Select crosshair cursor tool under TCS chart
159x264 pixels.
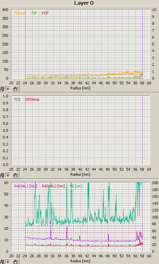pos(8,175)
